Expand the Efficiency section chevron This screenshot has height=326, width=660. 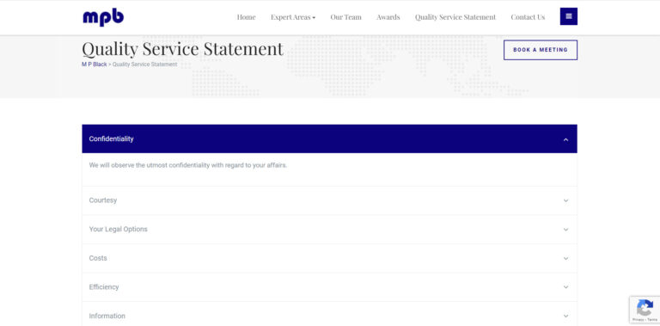pyautogui.click(x=565, y=287)
